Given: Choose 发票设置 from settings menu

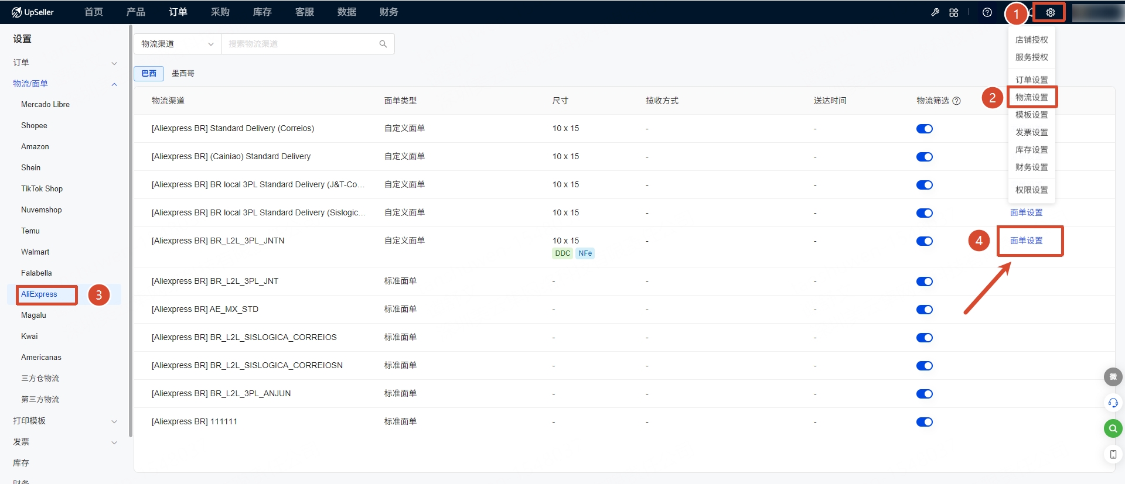Looking at the screenshot, I should tap(1032, 132).
